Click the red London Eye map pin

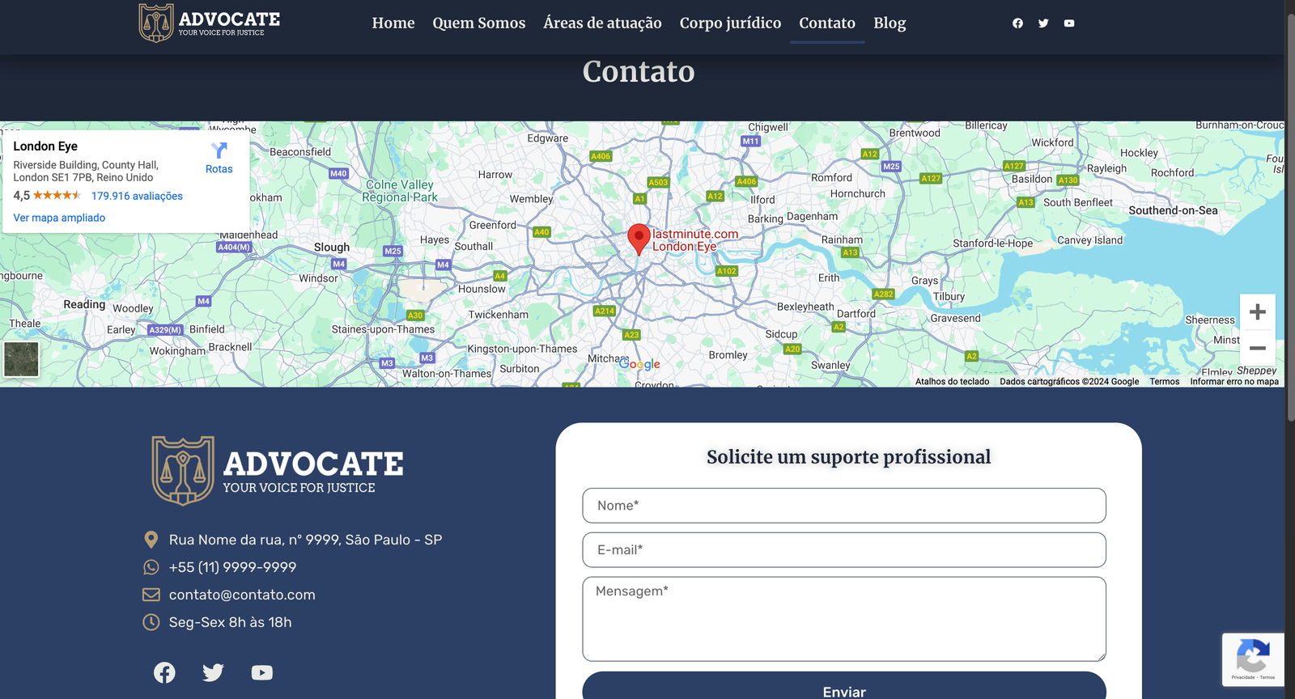pyautogui.click(x=639, y=239)
